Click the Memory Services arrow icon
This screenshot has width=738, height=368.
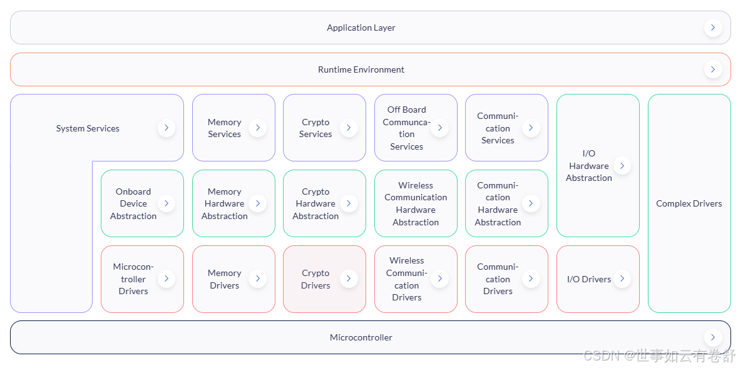click(257, 128)
